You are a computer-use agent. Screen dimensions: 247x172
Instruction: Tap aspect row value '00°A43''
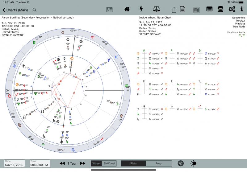point(156,54)
